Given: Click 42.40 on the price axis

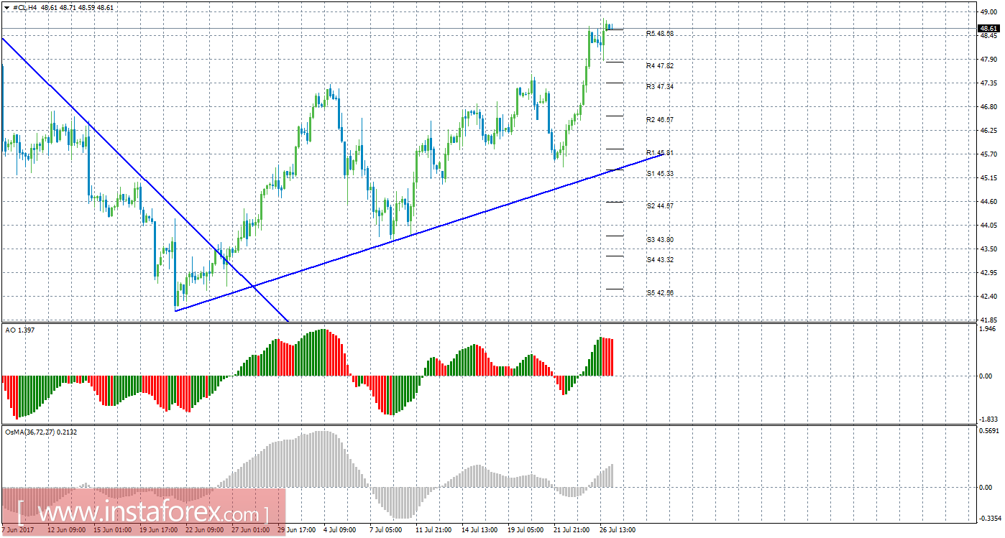Looking at the screenshot, I should 989,297.
